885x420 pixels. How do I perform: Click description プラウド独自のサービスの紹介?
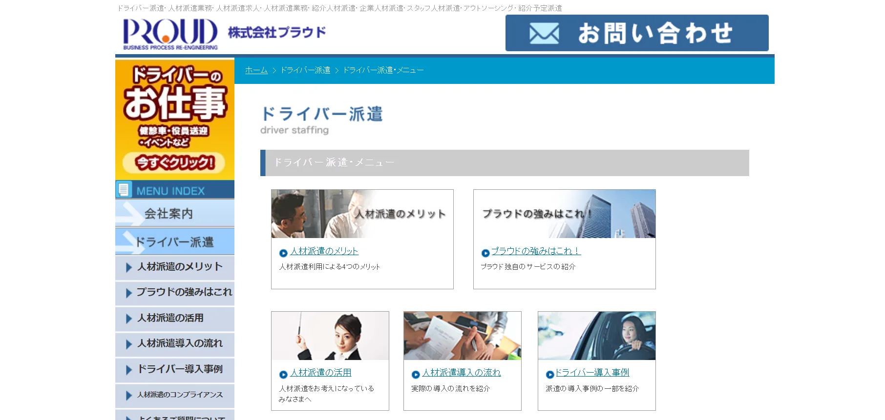pyautogui.click(x=528, y=267)
